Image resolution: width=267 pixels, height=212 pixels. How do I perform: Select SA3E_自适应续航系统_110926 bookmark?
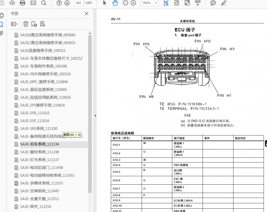coord(45,98)
